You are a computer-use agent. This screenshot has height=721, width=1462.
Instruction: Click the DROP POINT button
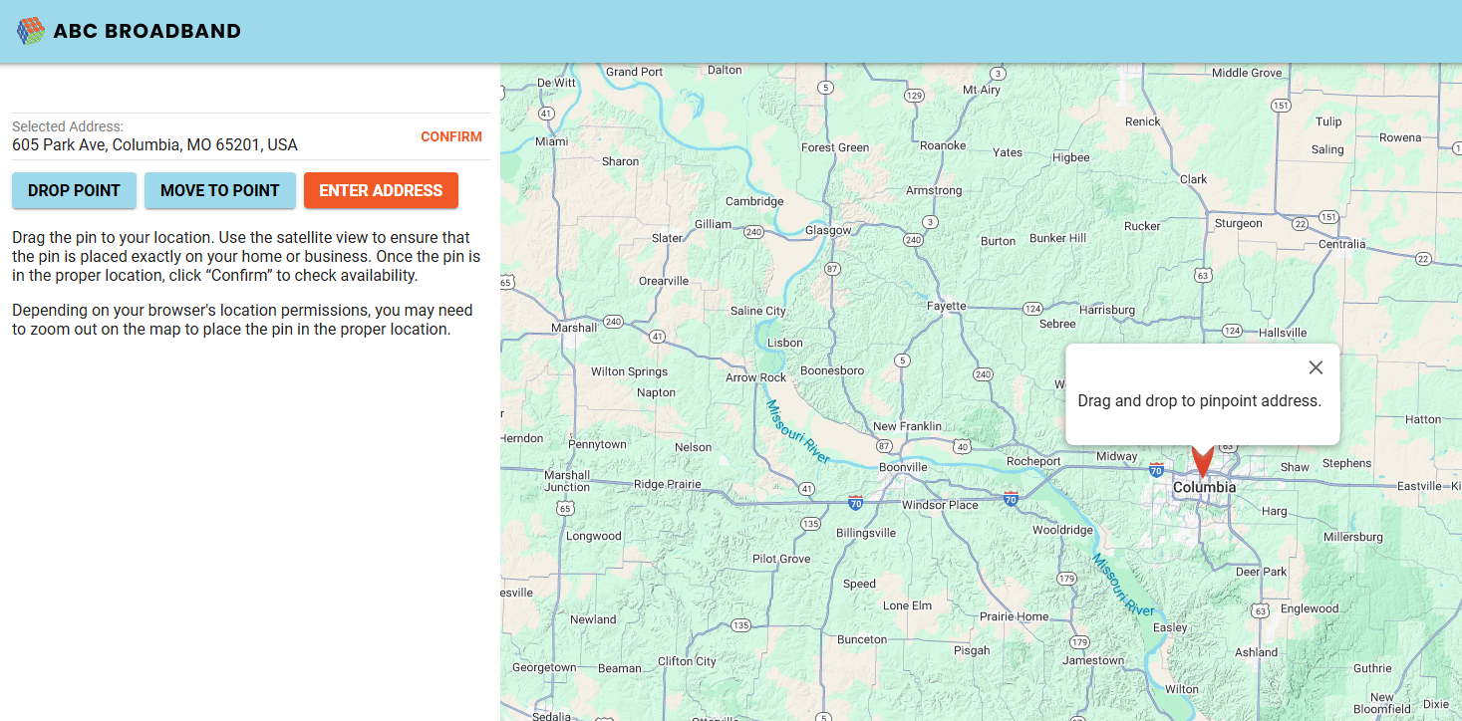click(x=74, y=190)
